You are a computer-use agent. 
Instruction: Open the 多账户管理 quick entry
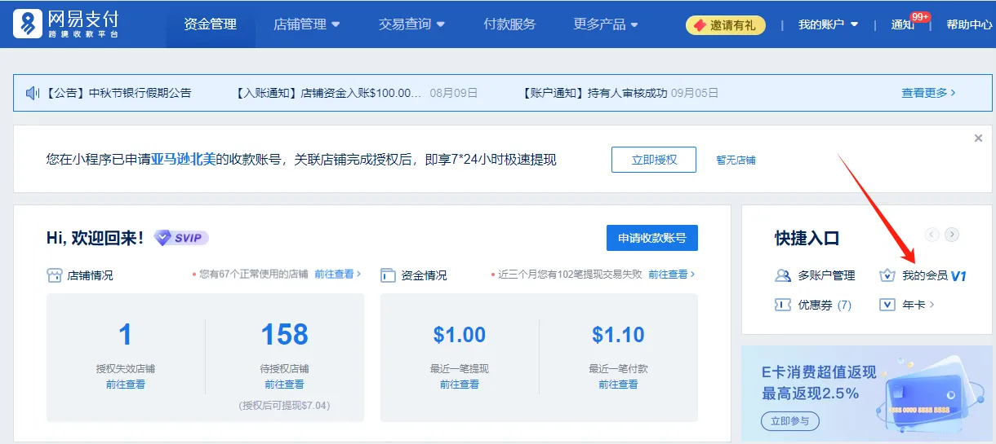(x=815, y=275)
